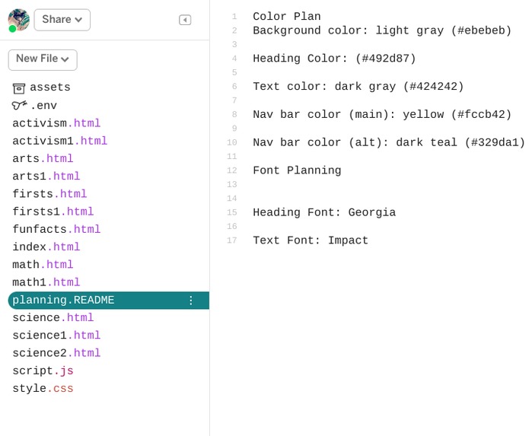Open science.html file

(53, 317)
